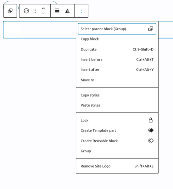Select Insert before menu entry
Viewport: 173px width, 189px height.
117,60
